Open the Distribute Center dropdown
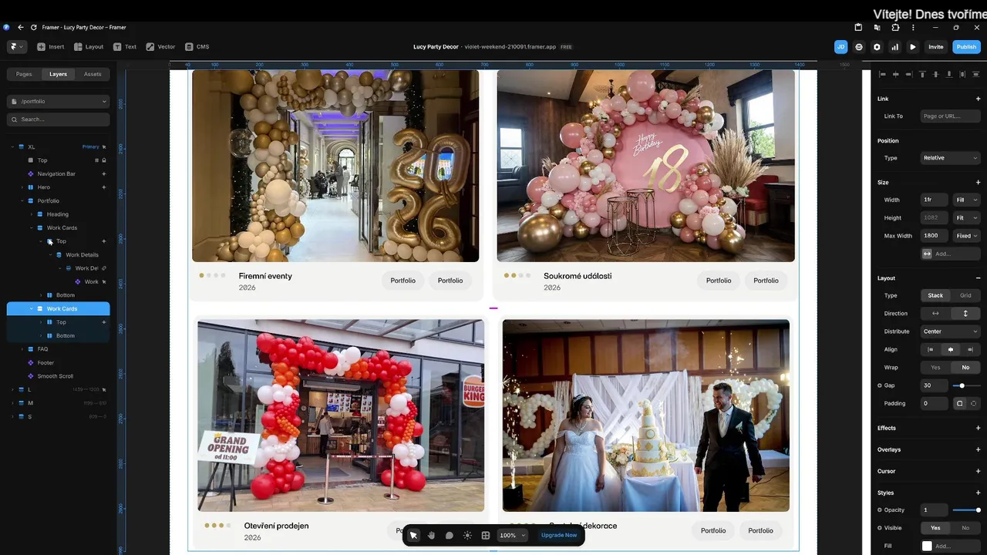Viewport: 987px width, 555px height. point(951,331)
